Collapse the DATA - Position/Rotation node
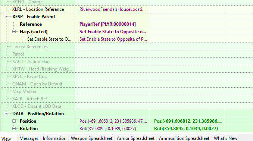This screenshot has width=253, height=141. click(x=6, y=113)
